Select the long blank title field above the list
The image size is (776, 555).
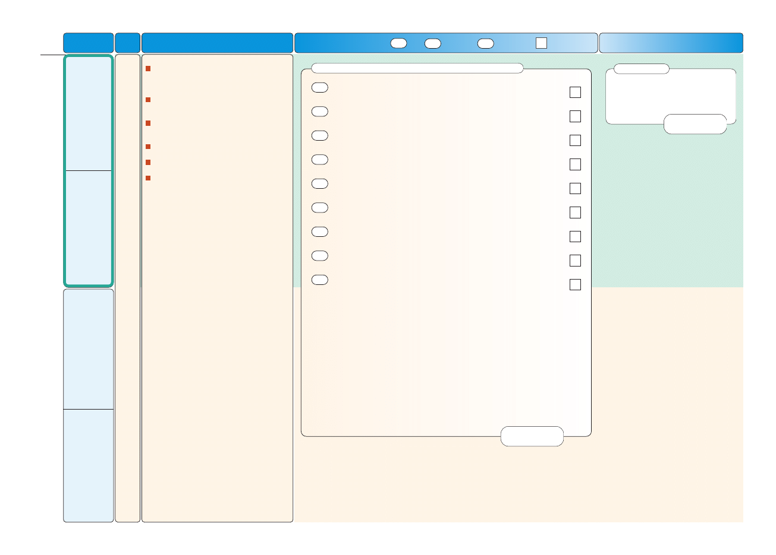pyautogui.click(x=417, y=68)
